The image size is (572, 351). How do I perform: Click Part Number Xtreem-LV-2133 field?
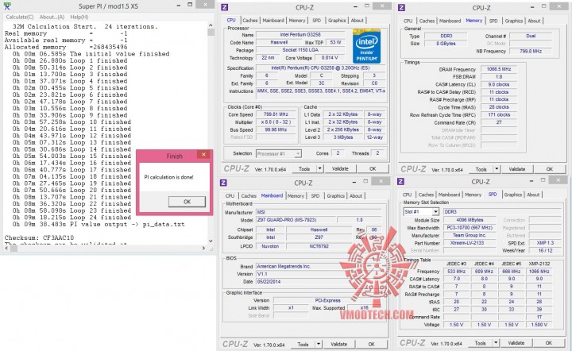(x=470, y=243)
